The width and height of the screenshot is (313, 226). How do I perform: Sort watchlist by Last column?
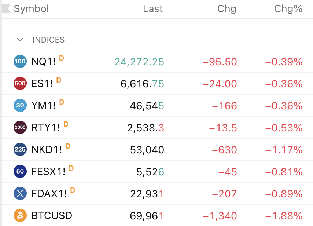[x=153, y=9]
